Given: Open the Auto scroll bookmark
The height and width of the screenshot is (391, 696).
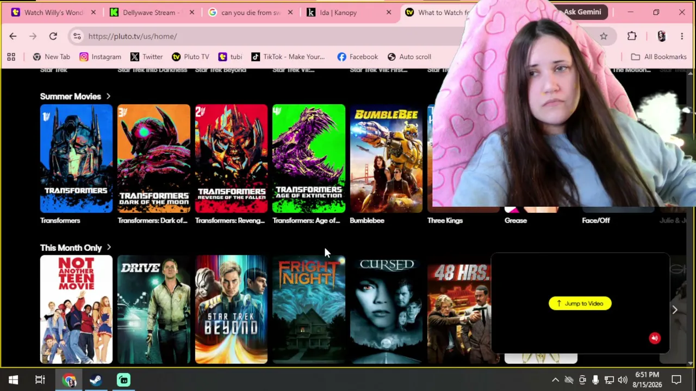Looking at the screenshot, I should pyautogui.click(x=409, y=56).
